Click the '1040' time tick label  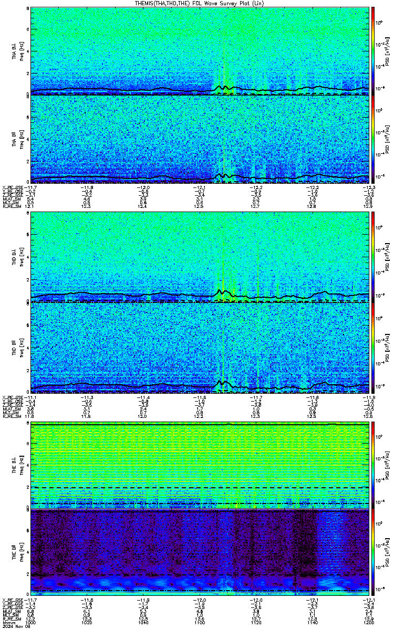tap(143, 622)
